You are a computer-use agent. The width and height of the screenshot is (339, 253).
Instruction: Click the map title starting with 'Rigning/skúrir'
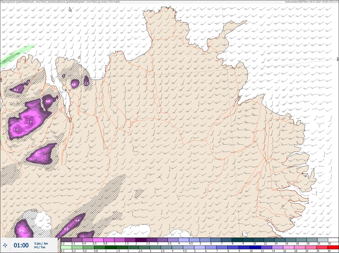tap(60, 2)
